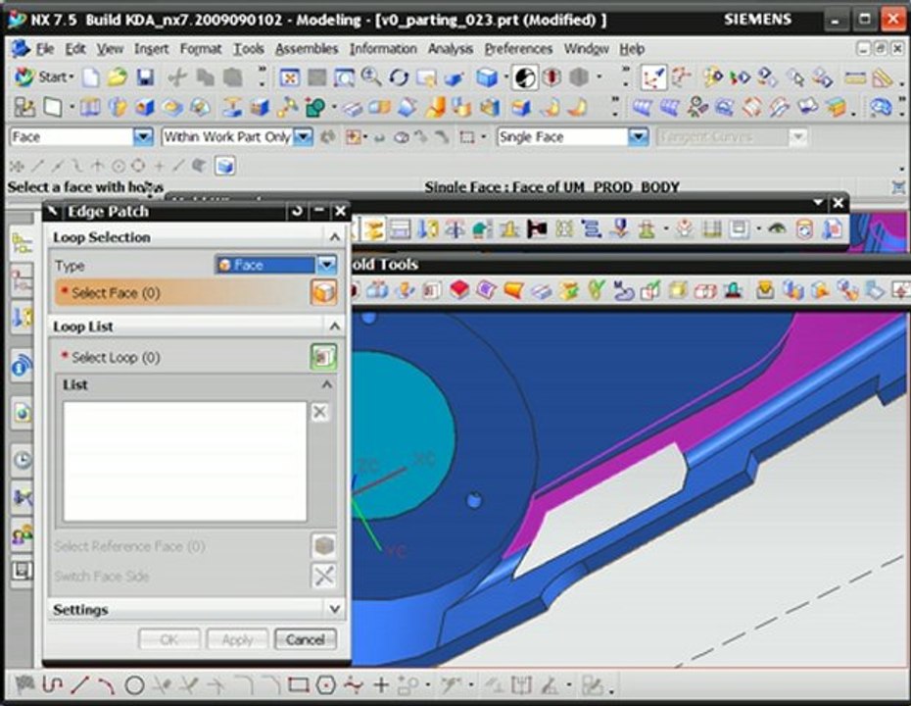Collapse the Loop List section

[335, 327]
